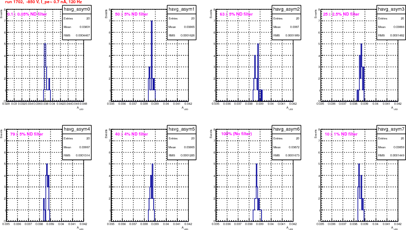Click RMS value 0.0001285 in havg_asym5
The height and width of the screenshot is (230, 406).
187,155
